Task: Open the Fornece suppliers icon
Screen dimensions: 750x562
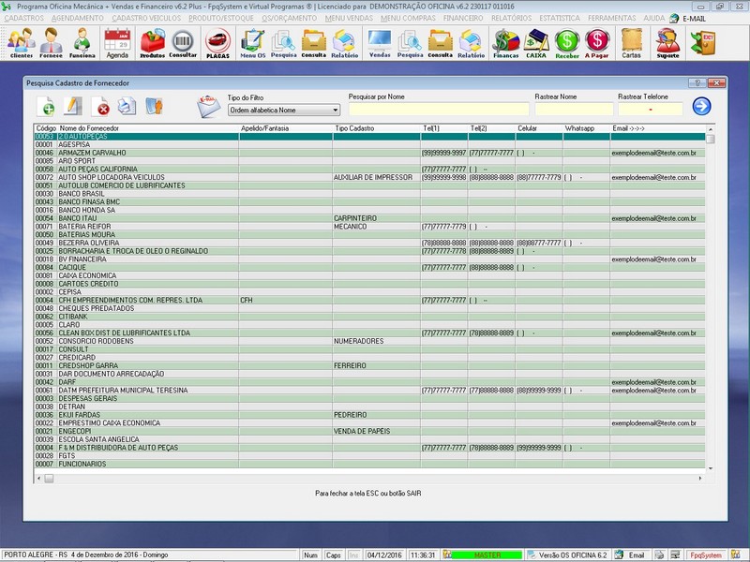Action: tap(52, 43)
